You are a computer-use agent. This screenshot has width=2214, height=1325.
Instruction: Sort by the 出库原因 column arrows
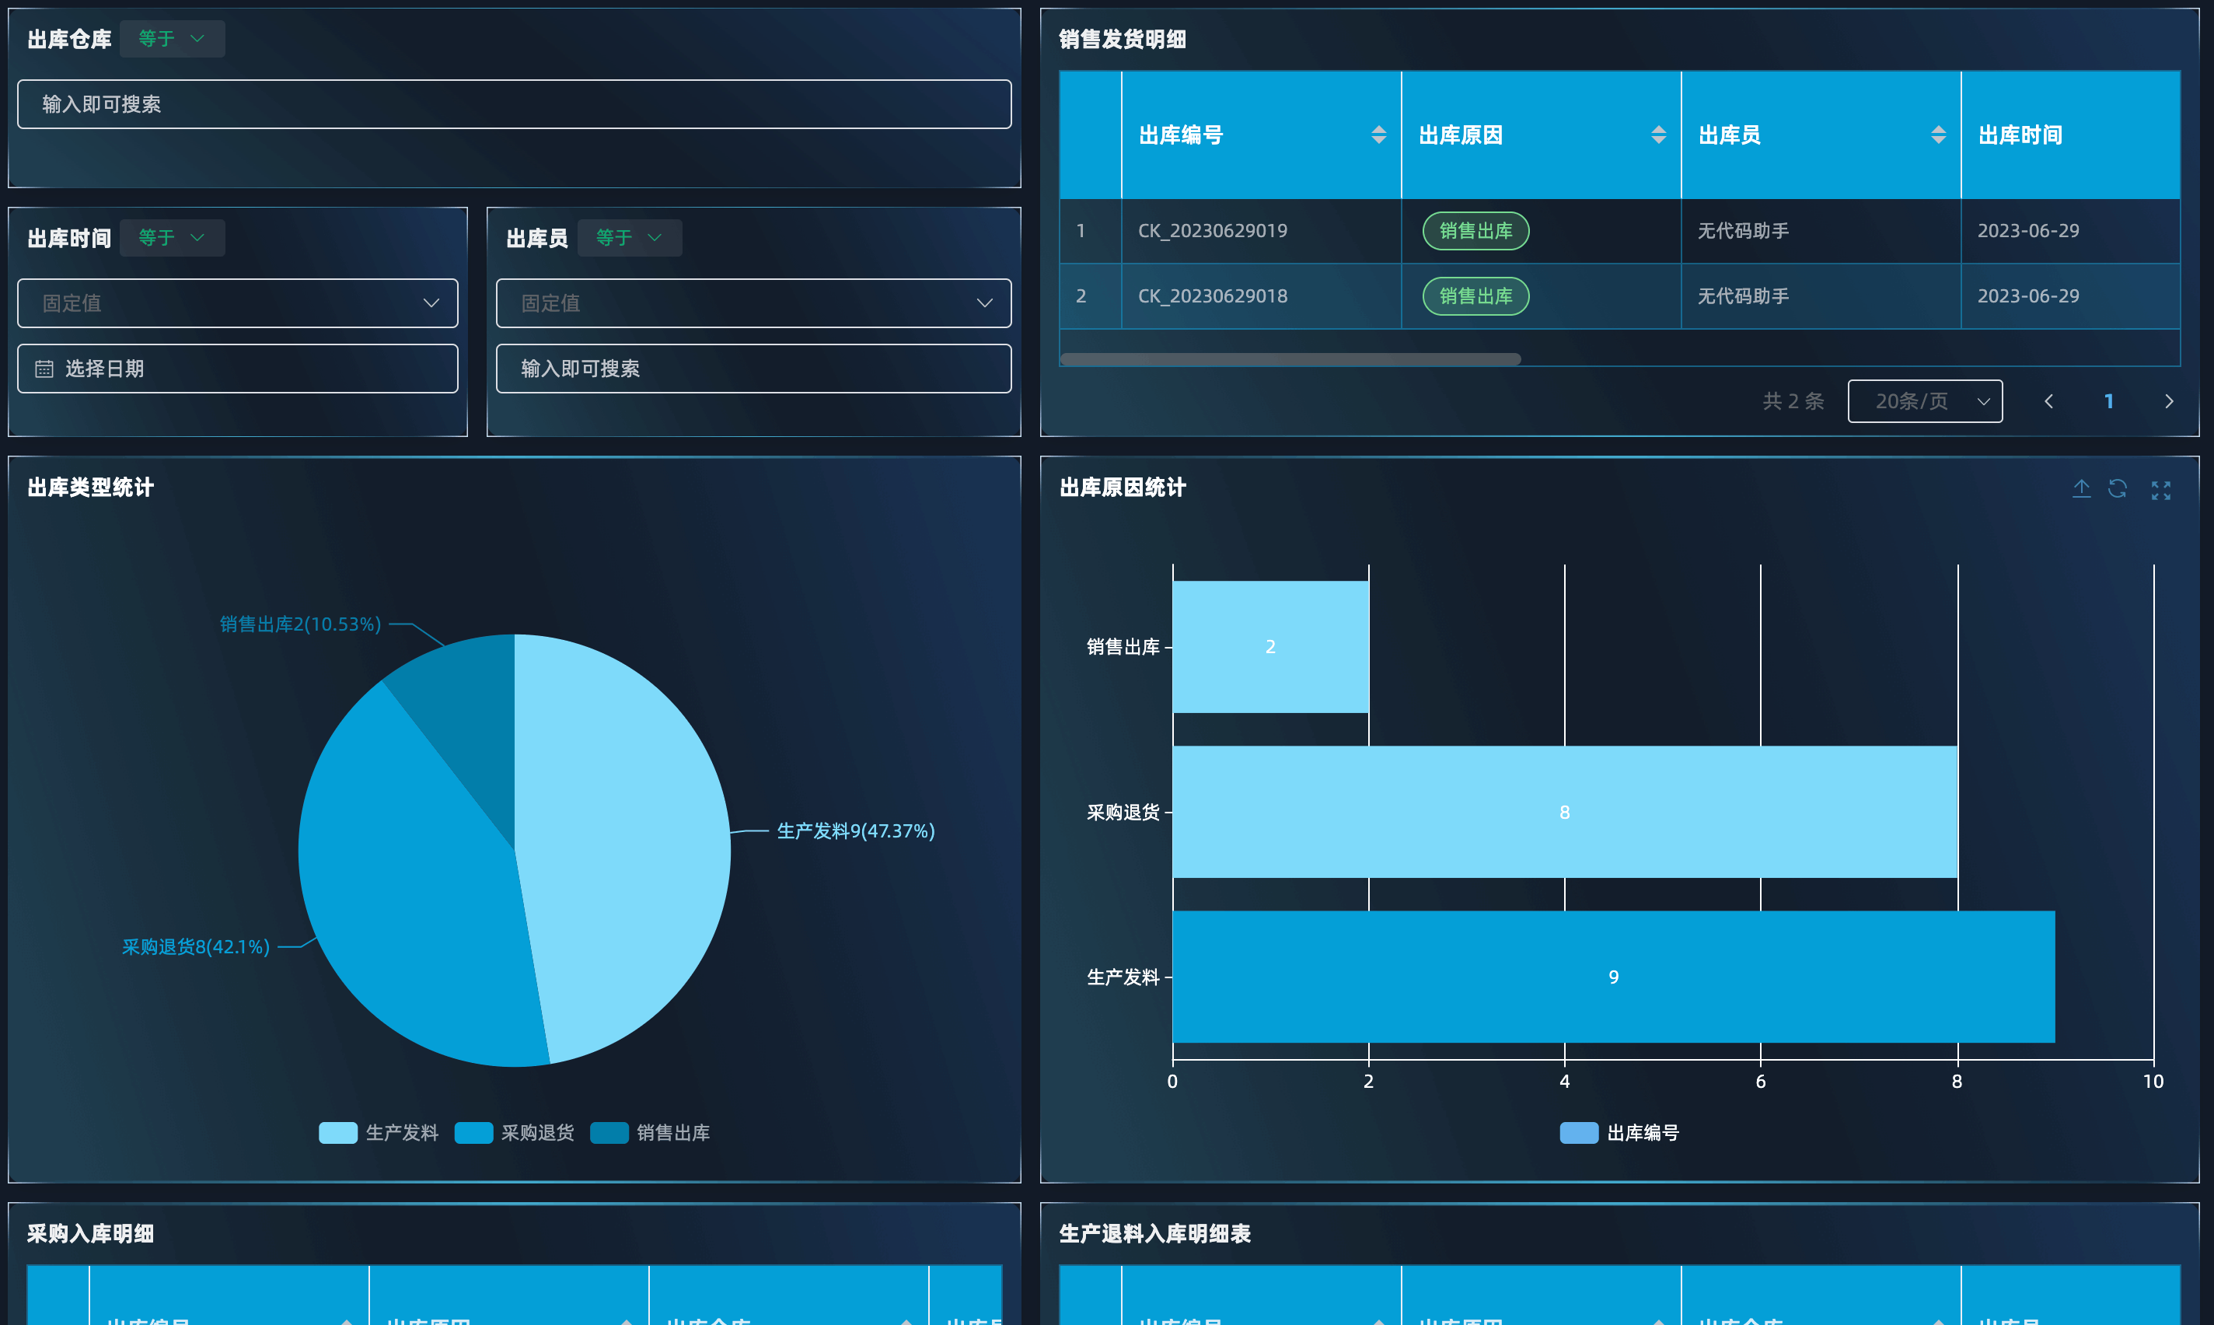[x=1658, y=135]
